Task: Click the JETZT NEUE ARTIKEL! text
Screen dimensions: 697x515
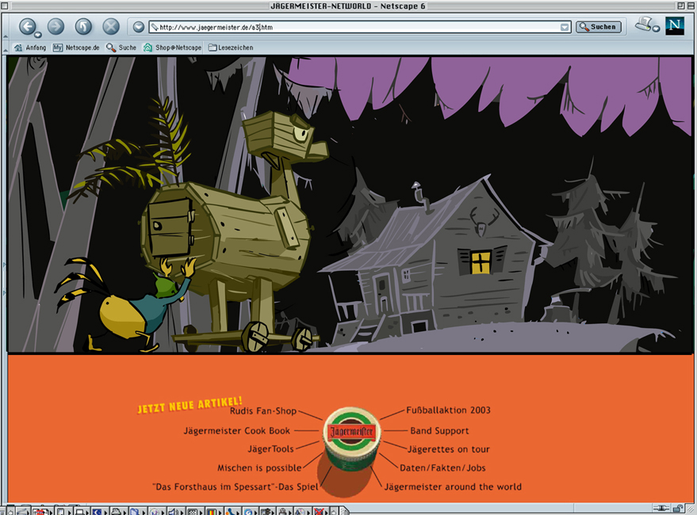Action: click(190, 405)
